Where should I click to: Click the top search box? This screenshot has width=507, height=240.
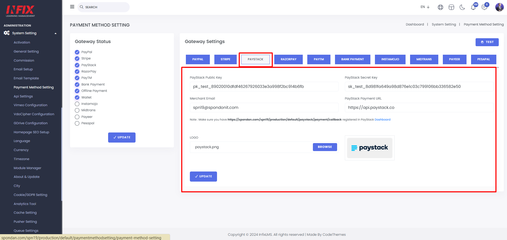click(x=104, y=7)
